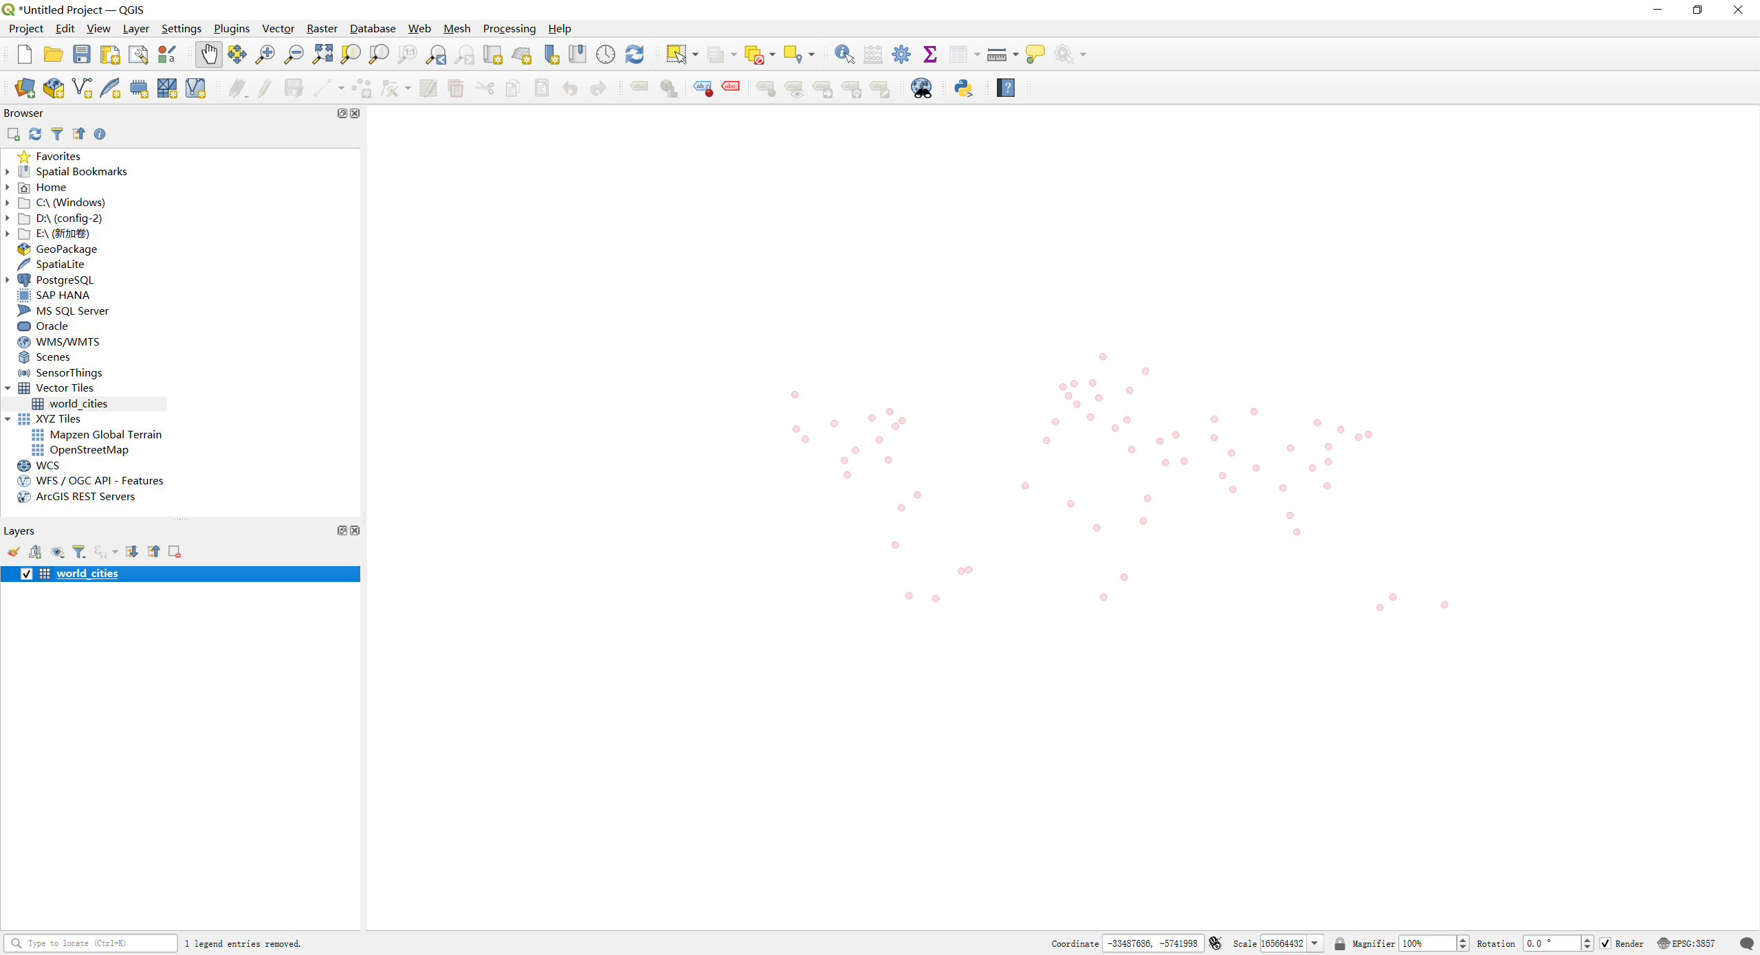Select the OpenStreetMap XYZ tile entry
This screenshot has width=1760, height=955.
pyautogui.click(x=89, y=450)
